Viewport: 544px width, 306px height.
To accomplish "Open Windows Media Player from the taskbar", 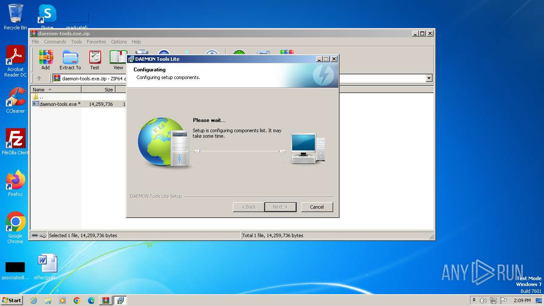I will (62, 300).
